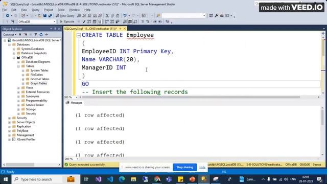The height and width of the screenshot is (184, 327).
Task: Expand the Views folder node
Action: tap(18, 88)
